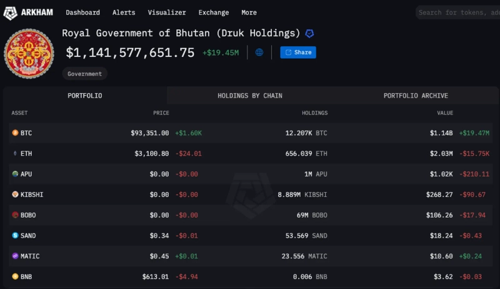The width and height of the screenshot is (500, 289).
Task: Click the Arkham logo in the header
Action: 29,13
